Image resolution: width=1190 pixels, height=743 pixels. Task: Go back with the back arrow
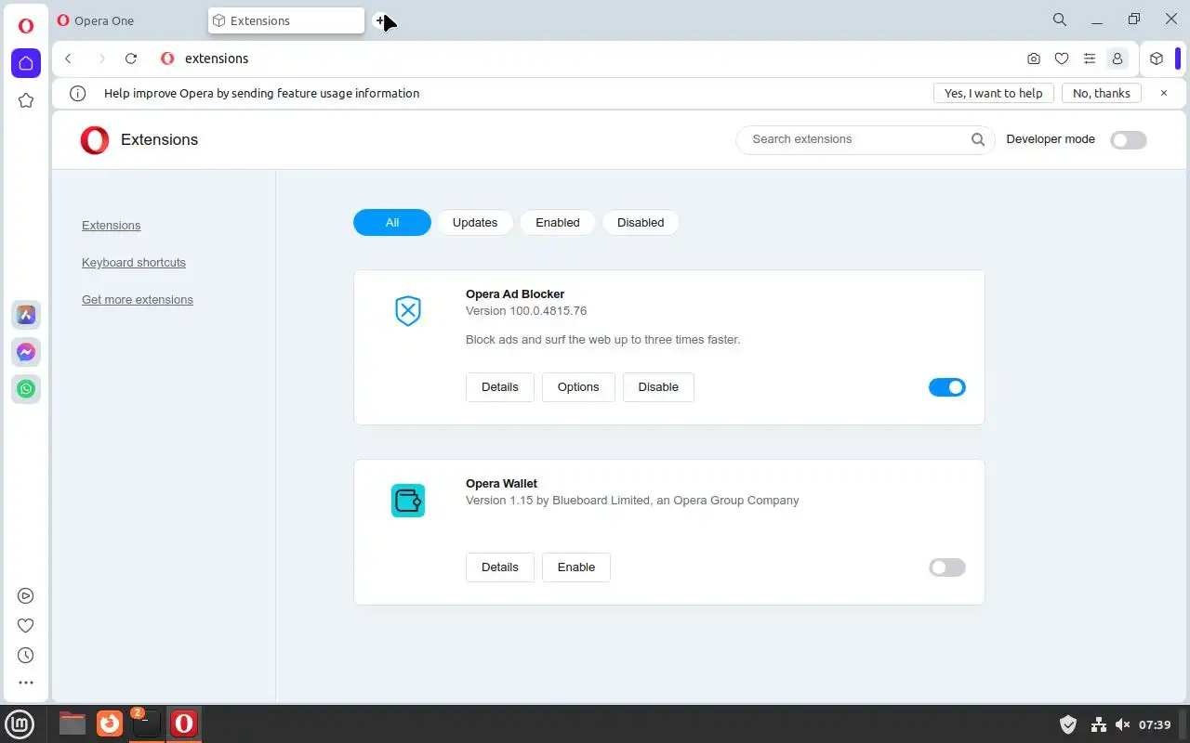(68, 59)
